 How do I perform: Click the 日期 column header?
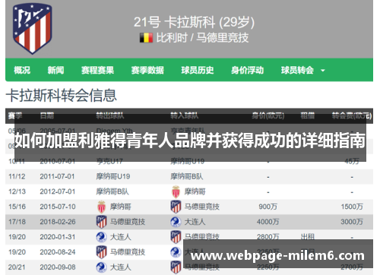pyautogui.click(x=47, y=116)
